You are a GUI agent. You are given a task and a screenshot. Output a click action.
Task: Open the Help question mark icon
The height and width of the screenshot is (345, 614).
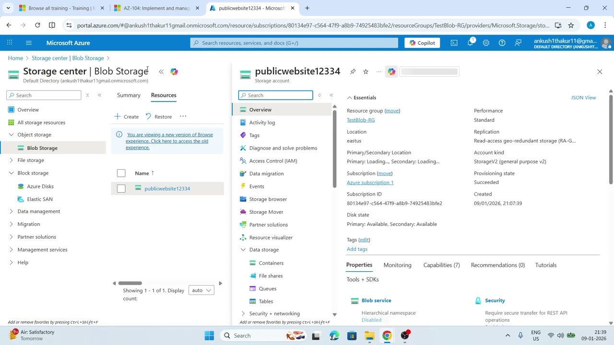(x=502, y=43)
